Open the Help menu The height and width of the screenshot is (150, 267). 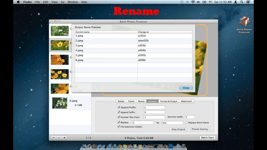(x=84, y=2)
